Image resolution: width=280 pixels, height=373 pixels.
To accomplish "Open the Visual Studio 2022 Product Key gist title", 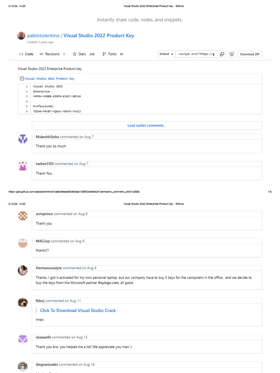I will click(x=99, y=36).
